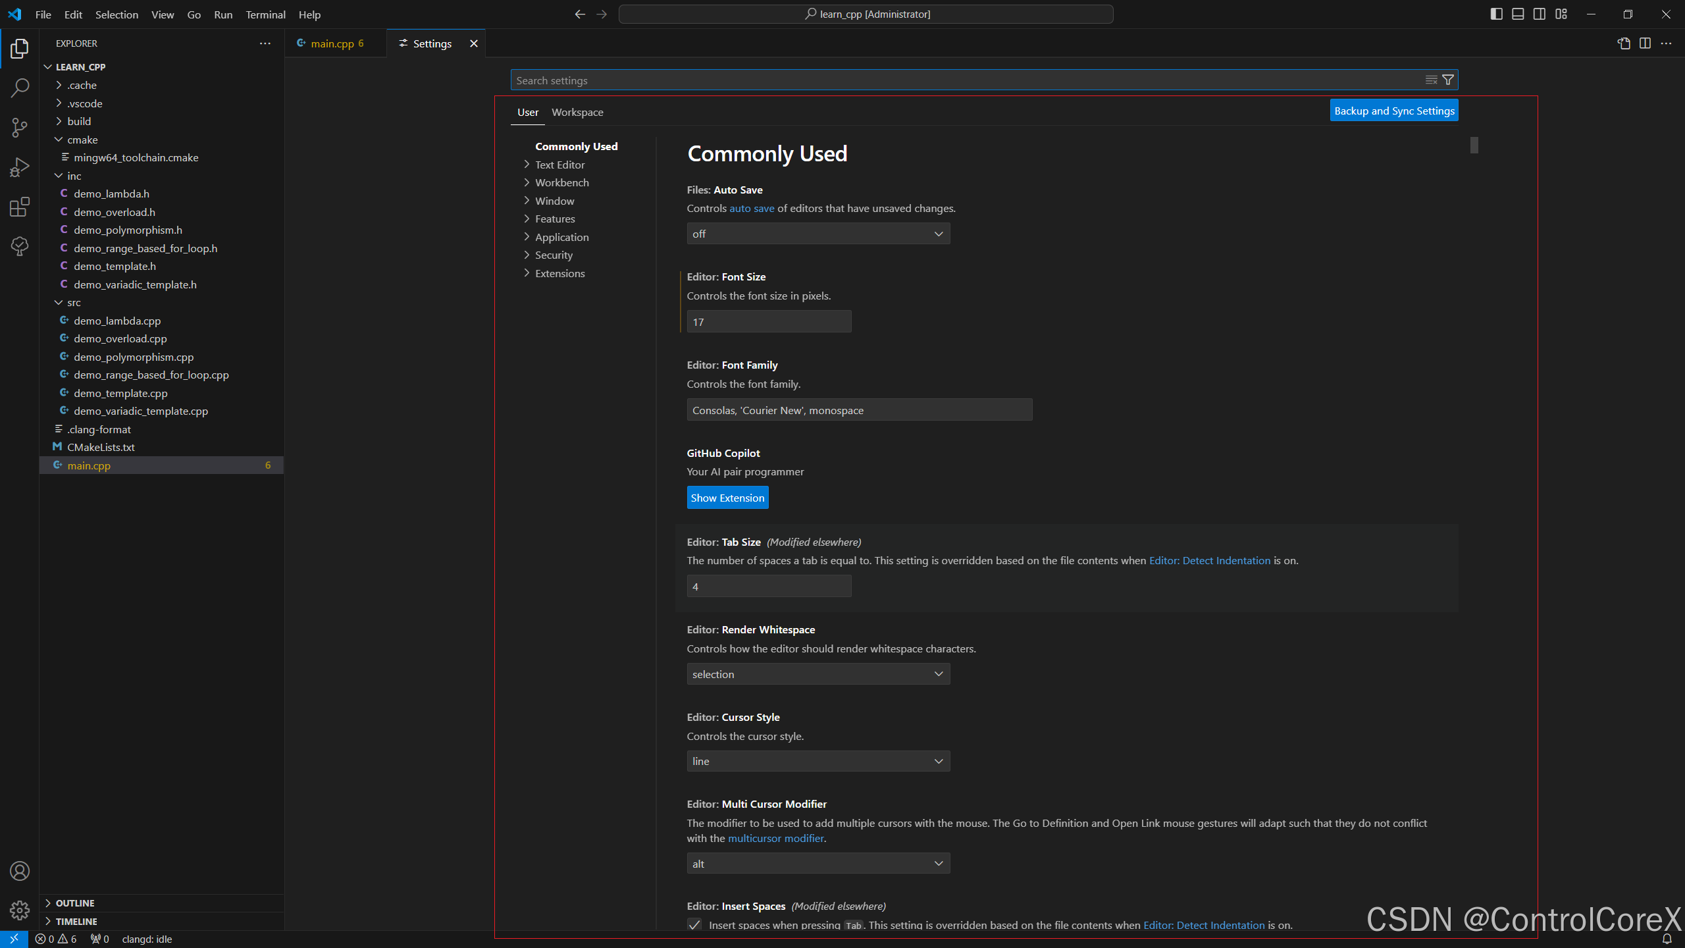
Task: Open Source Control view
Action: (x=20, y=128)
